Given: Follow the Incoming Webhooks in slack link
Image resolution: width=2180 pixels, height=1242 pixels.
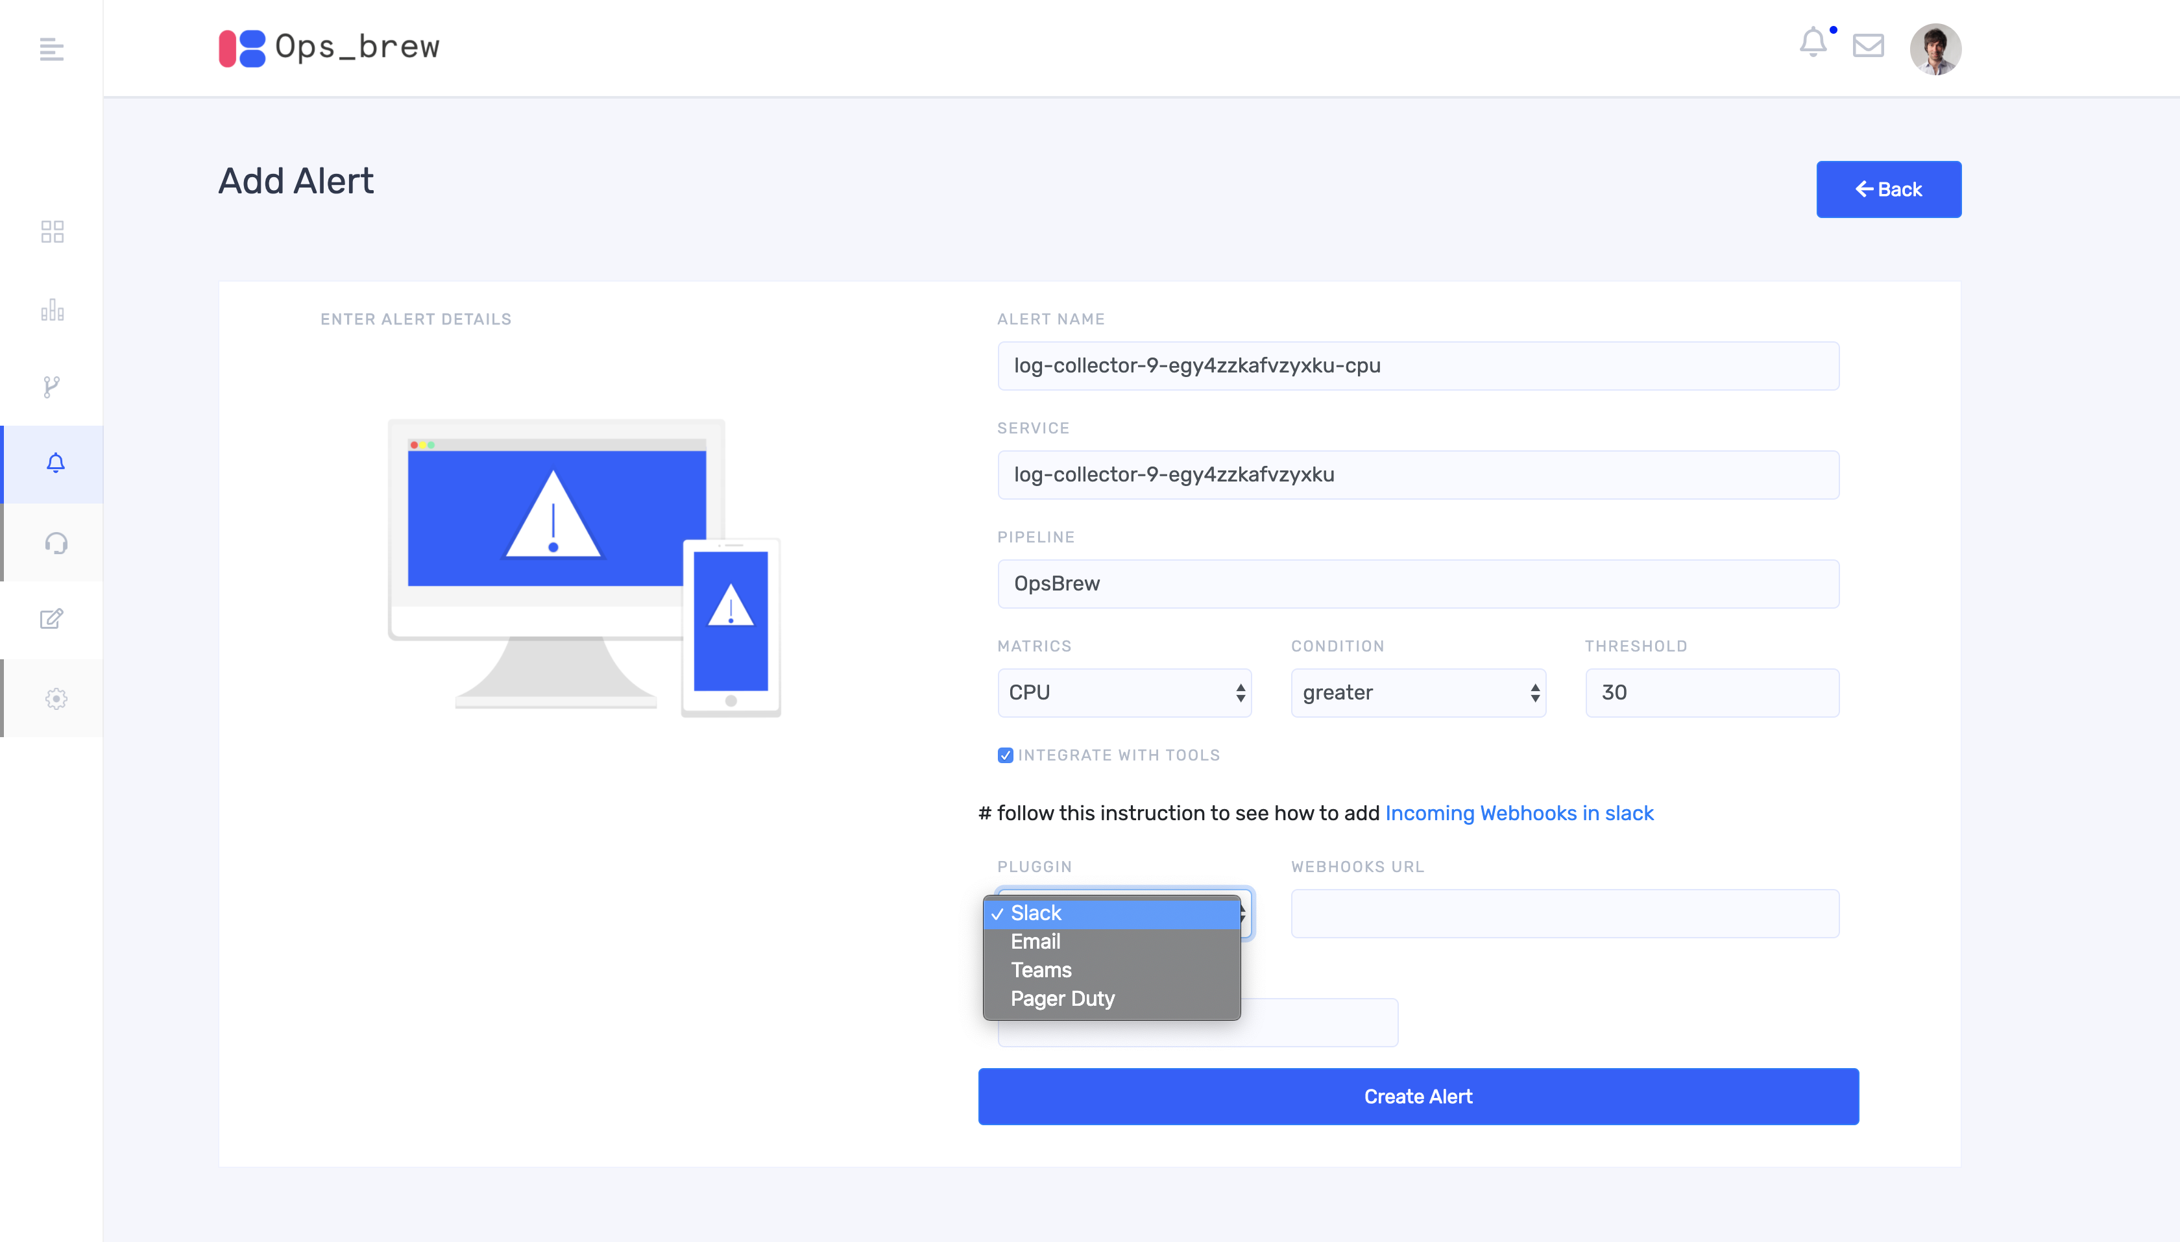Looking at the screenshot, I should coord(1519,813).
